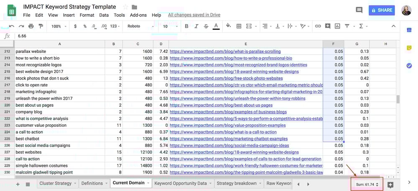Move document using the folder icon

(x=134, y=7)
